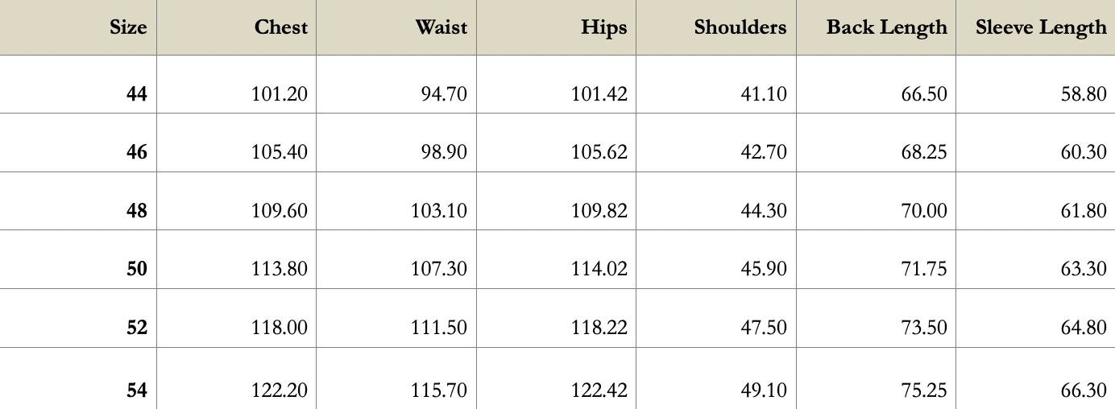Screen dimensions: 1115x409
Task: Click the Chest column header
Action: [x=281, y=27]
